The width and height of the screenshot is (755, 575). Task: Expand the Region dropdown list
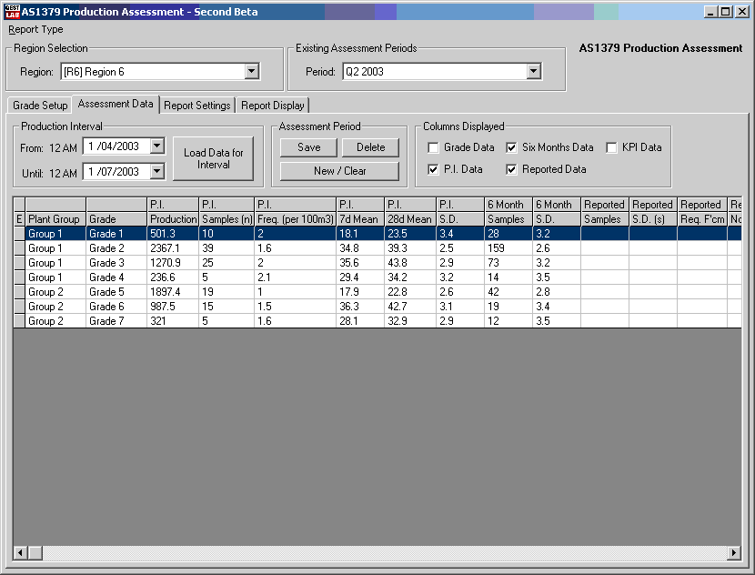pos(252,72)
